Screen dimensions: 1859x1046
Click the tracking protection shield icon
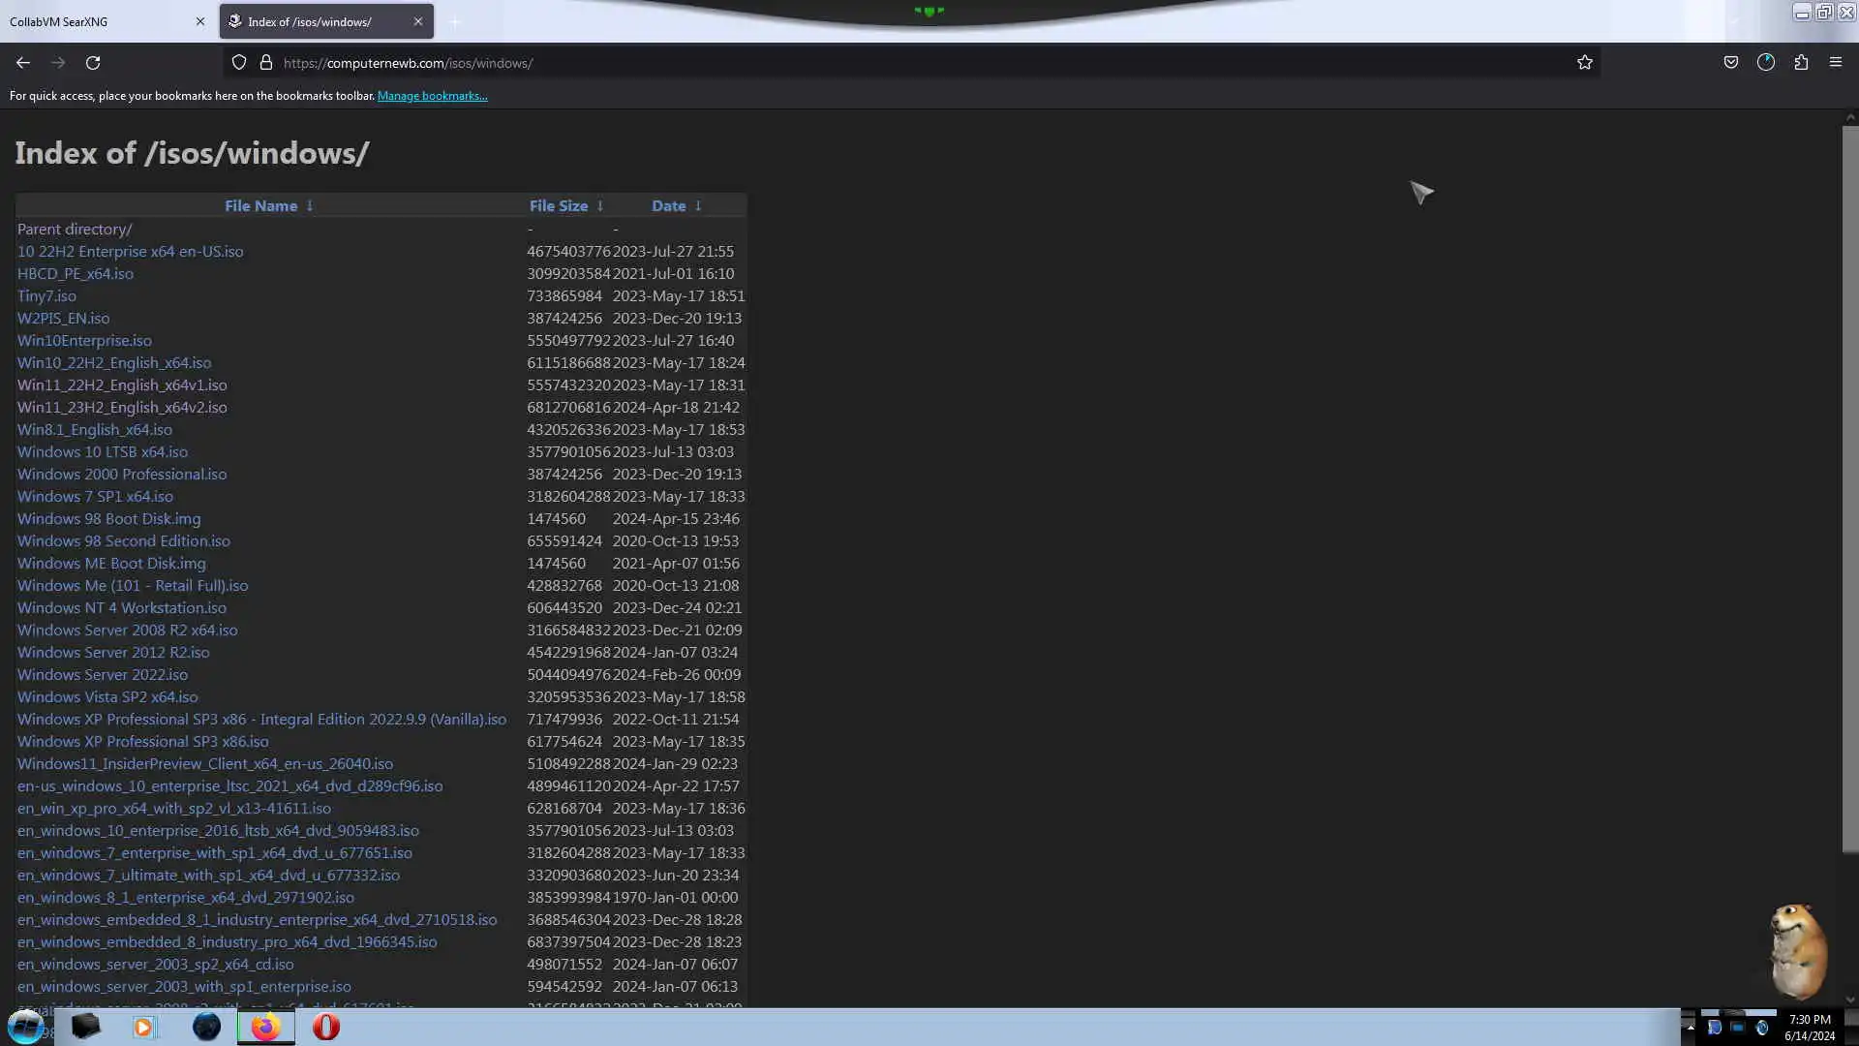pyautogui.click(x=239, y=63)
